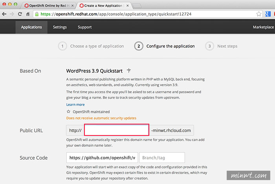Select the Create a New Application tab

pyautogui.click(x=103, y=5)
